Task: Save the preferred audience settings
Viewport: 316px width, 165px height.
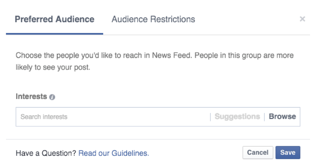Action: coord(288,152)
